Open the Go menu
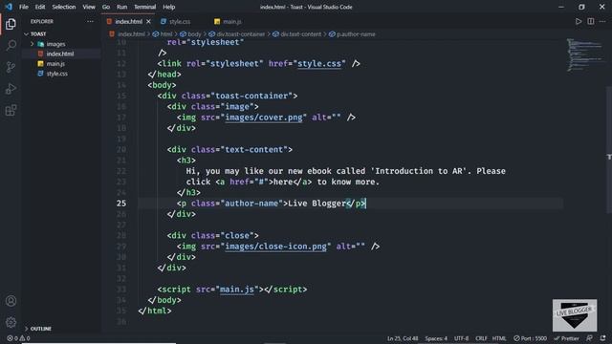Image resolution: width=612 pixels, height=344 pixels. (x=106, y=7)
